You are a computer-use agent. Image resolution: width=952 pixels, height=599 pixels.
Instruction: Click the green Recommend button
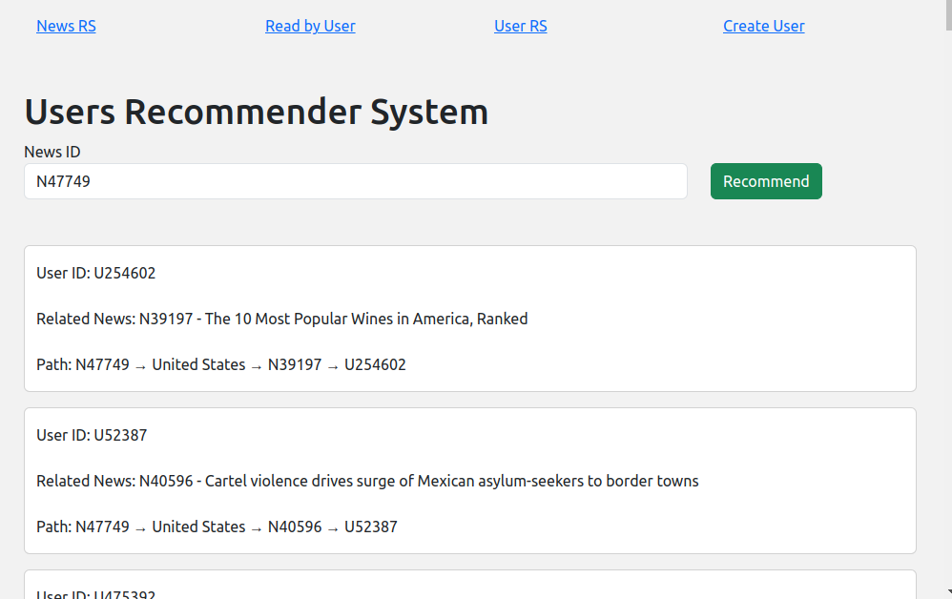766,181
